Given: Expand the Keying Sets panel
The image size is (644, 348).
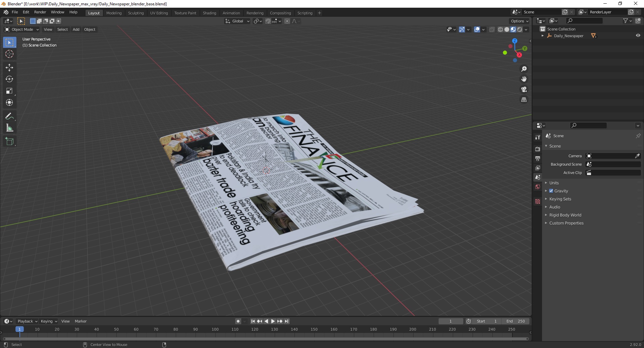Looking at the screenshot, I should 560,199.
